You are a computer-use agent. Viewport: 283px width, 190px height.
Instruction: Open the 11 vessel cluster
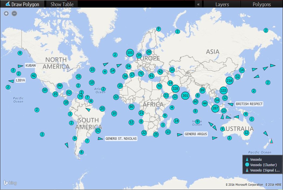(x=168, y=132)
